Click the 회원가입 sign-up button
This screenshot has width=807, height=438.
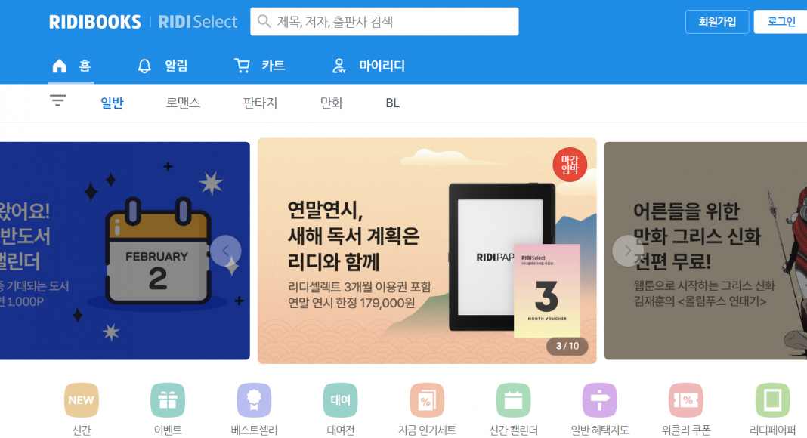(717, 22)
